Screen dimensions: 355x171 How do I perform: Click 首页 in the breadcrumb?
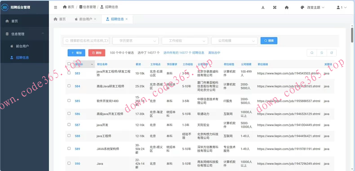pyautogui.click(x=71, y=7)
